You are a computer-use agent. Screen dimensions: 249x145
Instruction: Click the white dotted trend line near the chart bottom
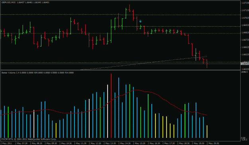pyautogui.click(x=144, y=63)
